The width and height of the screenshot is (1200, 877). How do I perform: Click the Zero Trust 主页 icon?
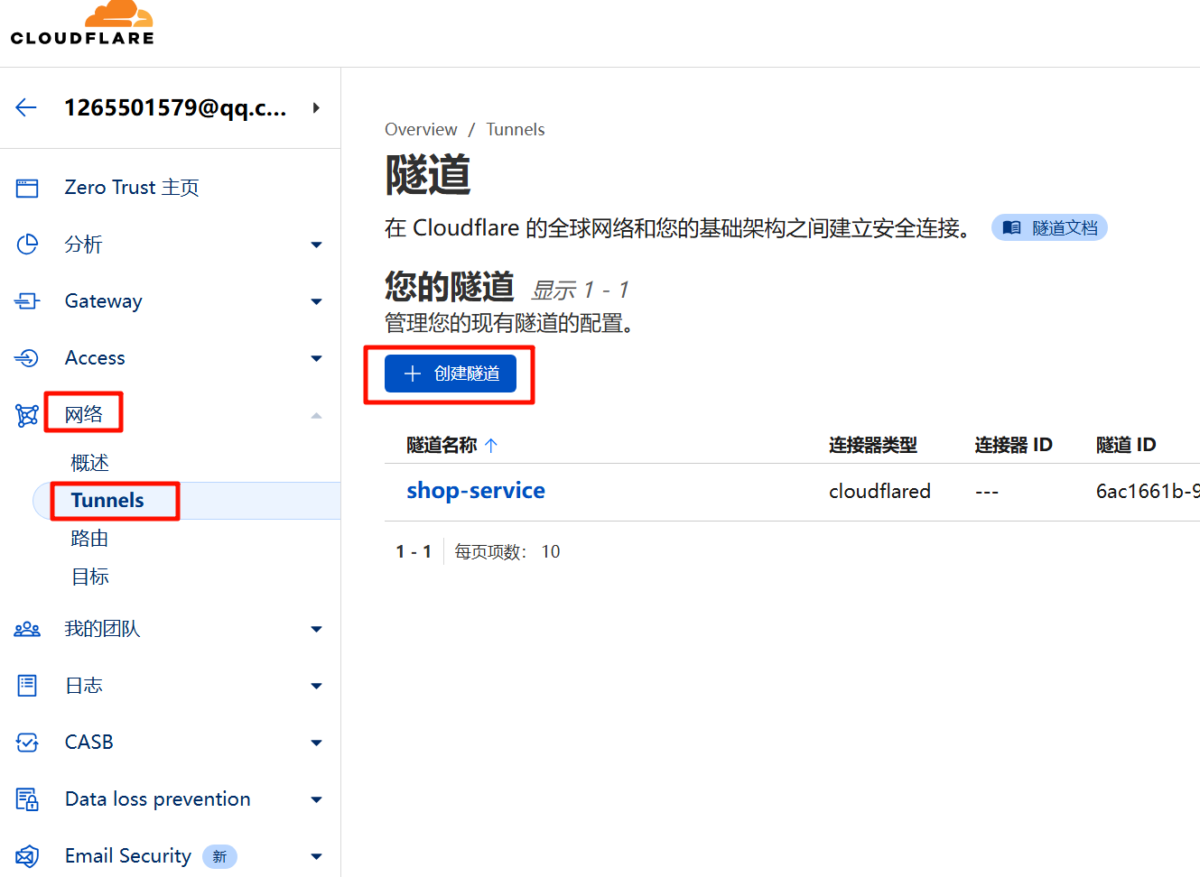click(27, 187)
